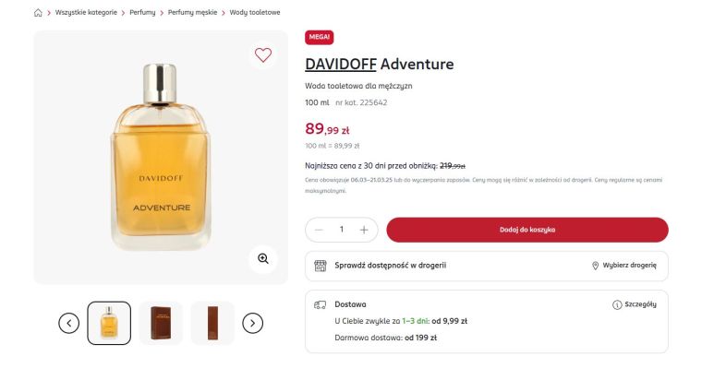Viewport: 702px width, 368px height.
Task: Select the bottle thumbnail image
Action: click(x=109, y=323)
